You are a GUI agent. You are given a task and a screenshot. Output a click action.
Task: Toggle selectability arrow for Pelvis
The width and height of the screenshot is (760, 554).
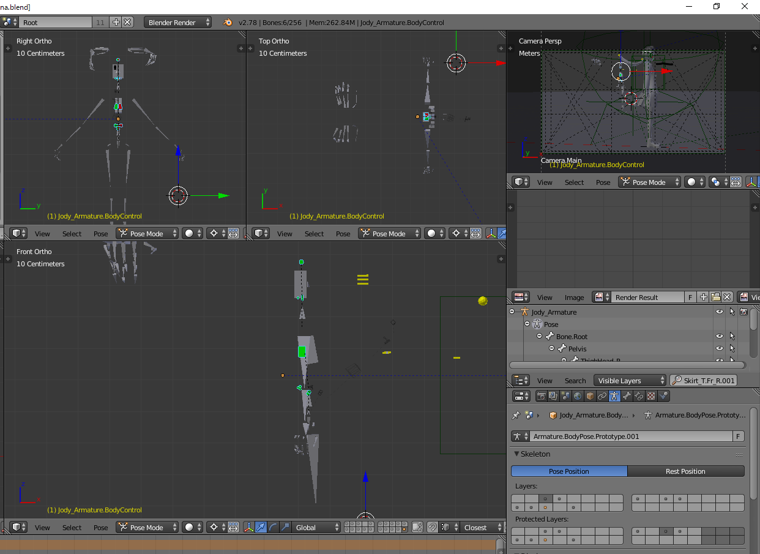732,348
